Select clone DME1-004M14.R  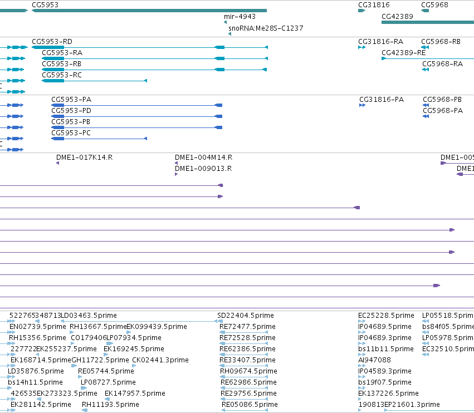click(x=203, y=158)
